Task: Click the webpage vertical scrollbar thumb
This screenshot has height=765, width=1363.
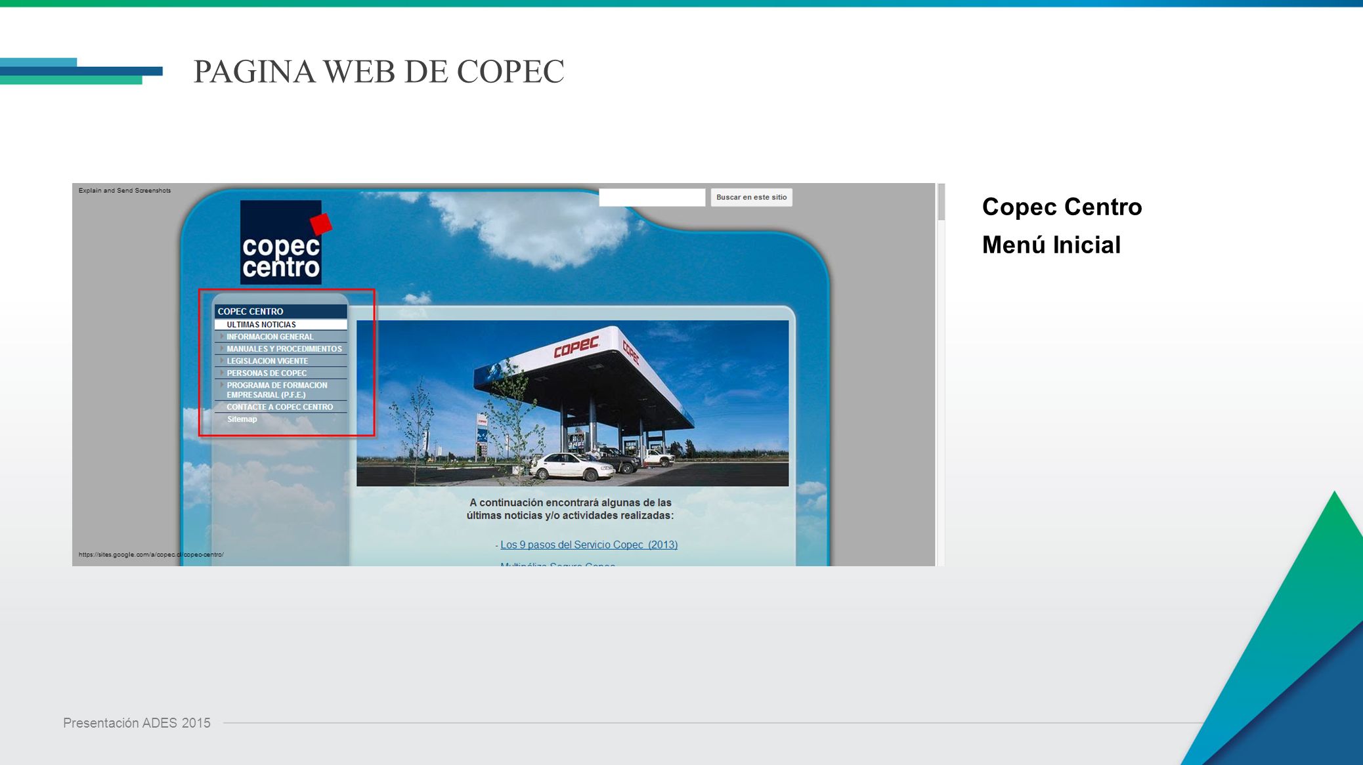Action: click(941, 202)
